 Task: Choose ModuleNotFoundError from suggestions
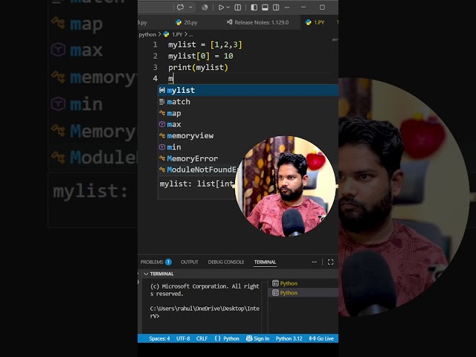point(197,170)
